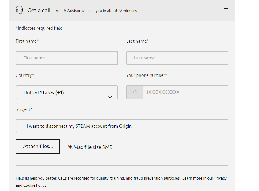
Task: Click the Get a call heading
Action: pos(39,11)
